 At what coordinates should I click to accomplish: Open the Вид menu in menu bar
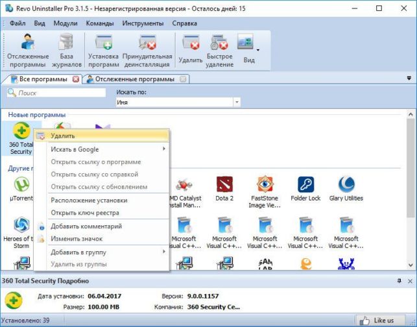pos(40,23)
